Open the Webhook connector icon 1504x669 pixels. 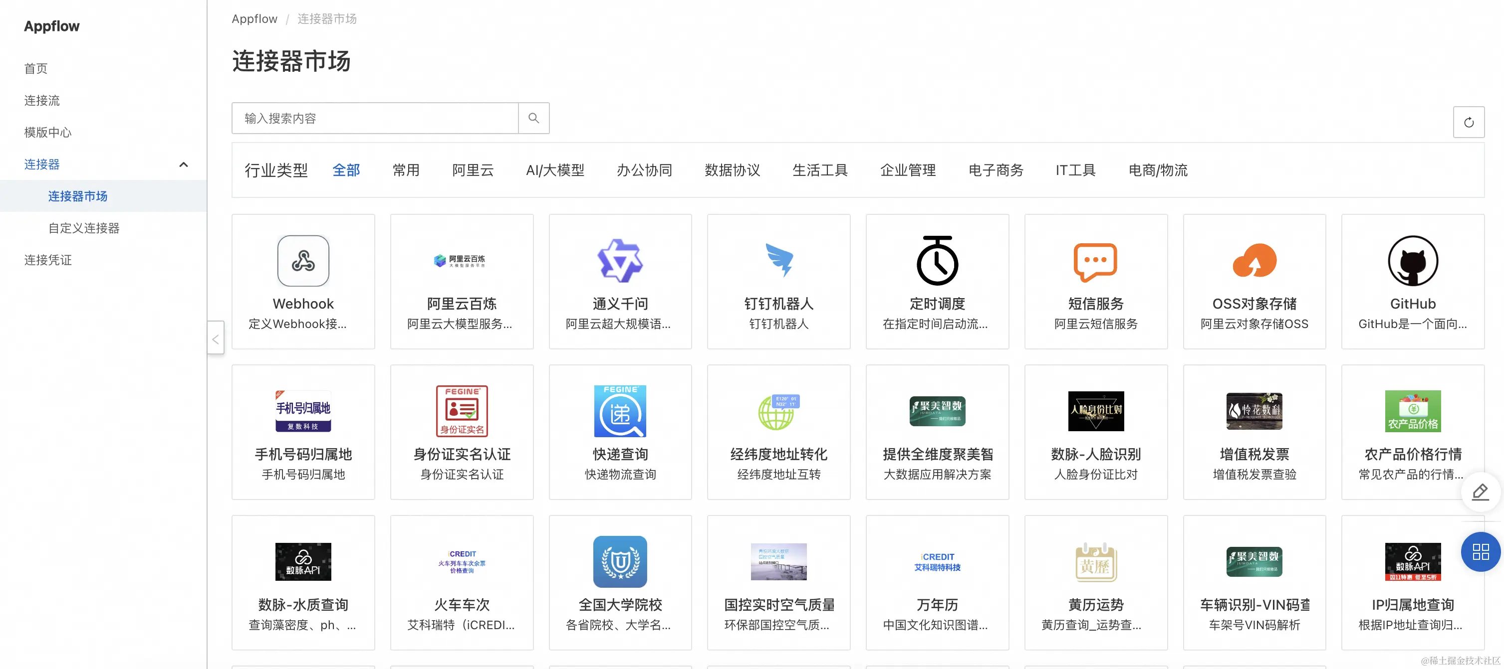coord(303,261)
